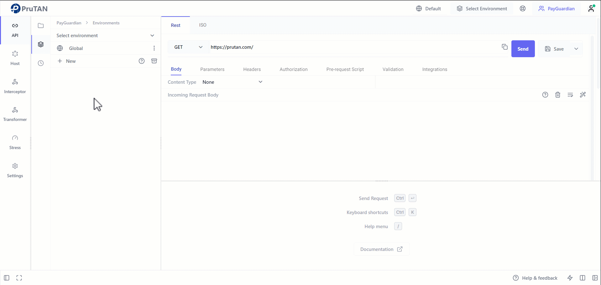Viewport: 601px width, 285px height.
Task: Toggle line wrap in body editor
Action: pyautogui.click(x=570, y=95)
